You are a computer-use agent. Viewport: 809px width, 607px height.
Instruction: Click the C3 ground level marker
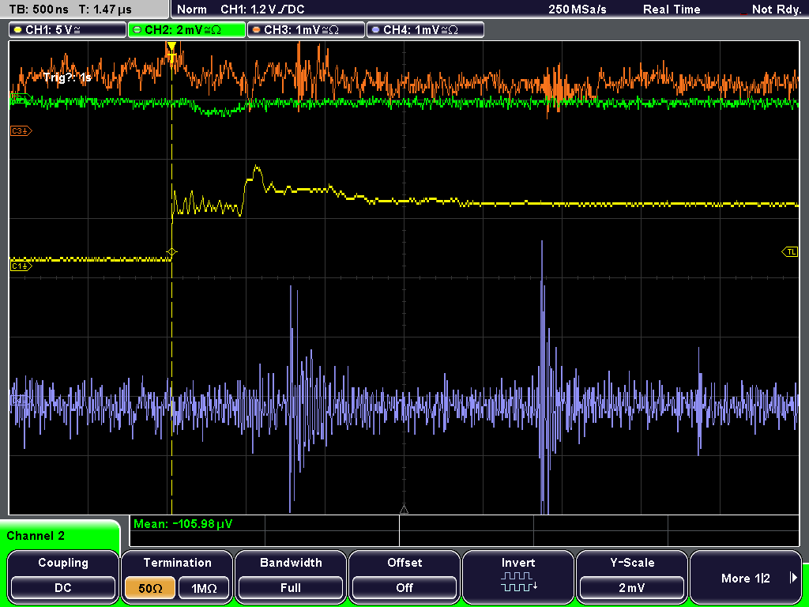(21, 131)
